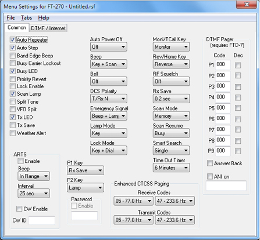Enable ARTS with its Enable checkbox
The width and height of the screenshot is (260, 240).
coord(20,161)
